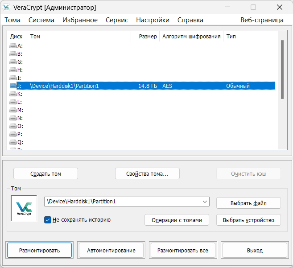
Task: Open the Тома menu
Action: [x=12, y=20]
